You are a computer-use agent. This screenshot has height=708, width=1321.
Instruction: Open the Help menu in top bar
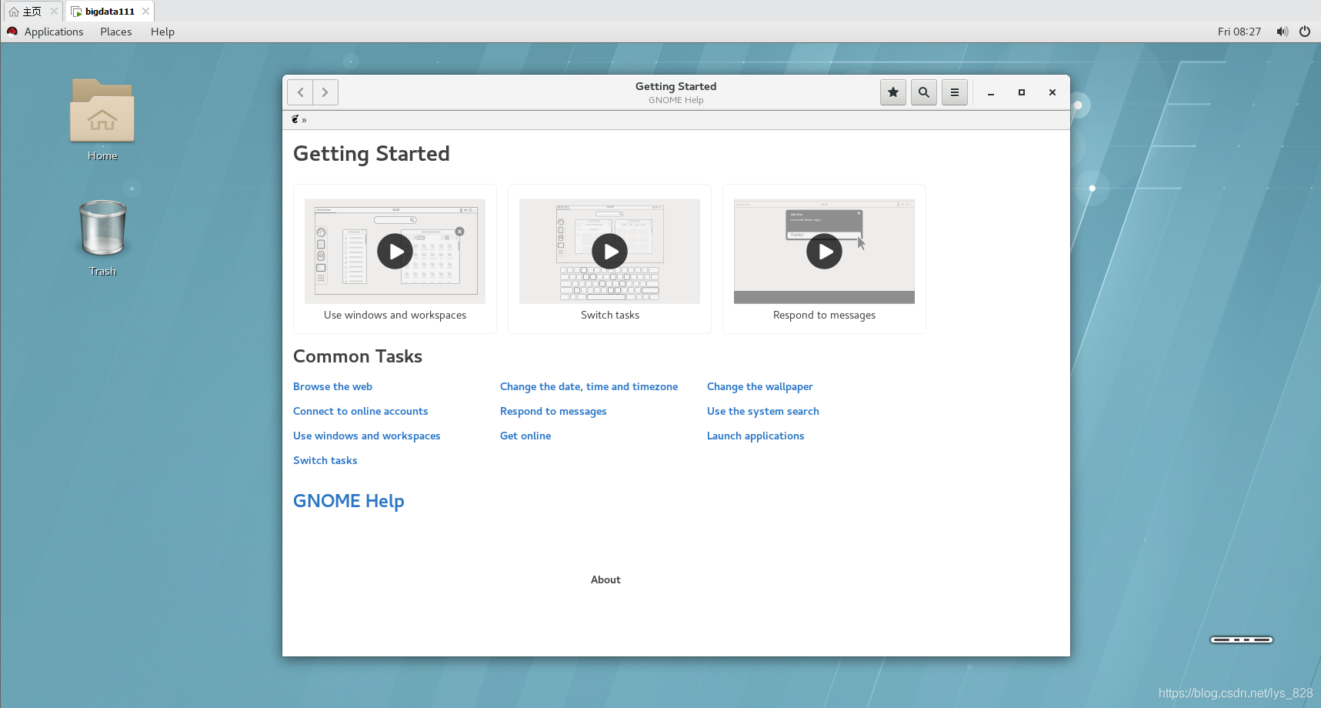pyautogui.click(x=162, y=32)
